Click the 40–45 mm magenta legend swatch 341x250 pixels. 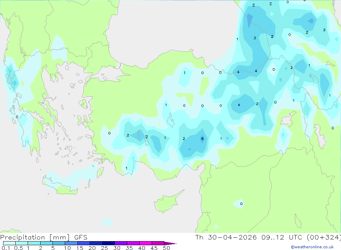point(146,243)
